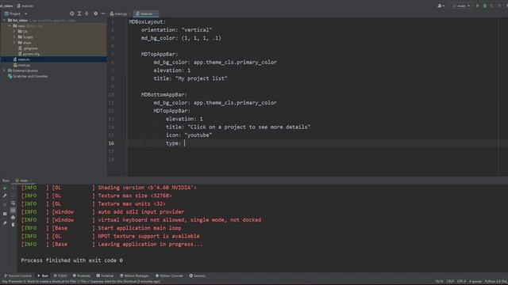
Task: Open the TODO tool window
Action: tap(60, 275)
